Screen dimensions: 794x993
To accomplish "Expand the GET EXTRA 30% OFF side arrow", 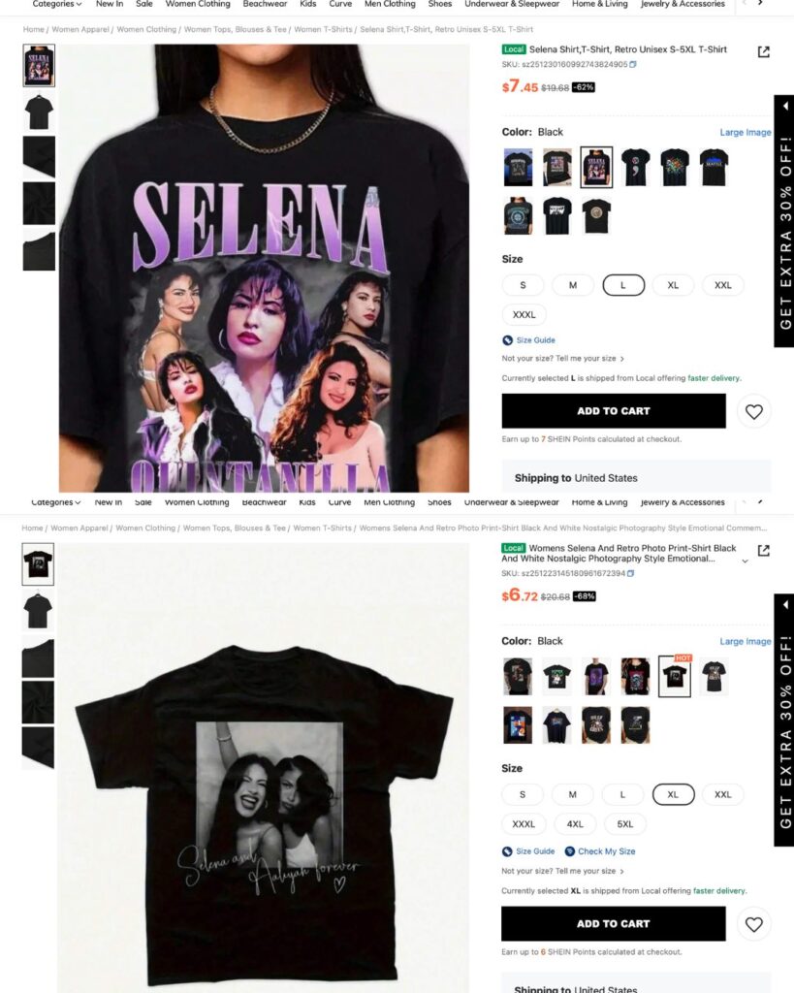I will (785, 106).
